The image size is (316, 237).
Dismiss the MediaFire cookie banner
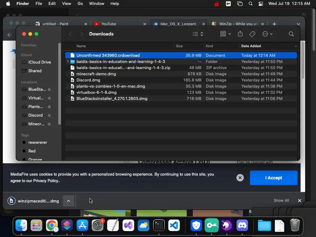click(x=240, y=178)
